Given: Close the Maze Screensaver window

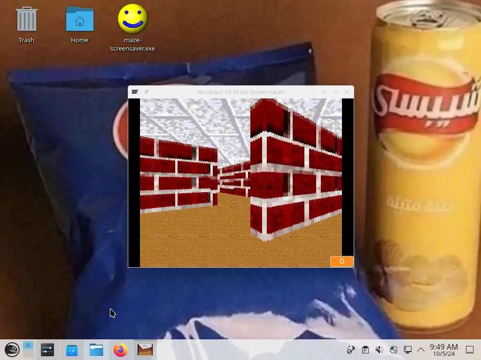Looking at the screenshot, I should click(x=347, y=92).
